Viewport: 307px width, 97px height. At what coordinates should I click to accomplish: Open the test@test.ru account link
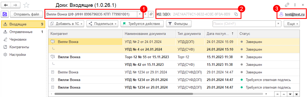[295, 14]
